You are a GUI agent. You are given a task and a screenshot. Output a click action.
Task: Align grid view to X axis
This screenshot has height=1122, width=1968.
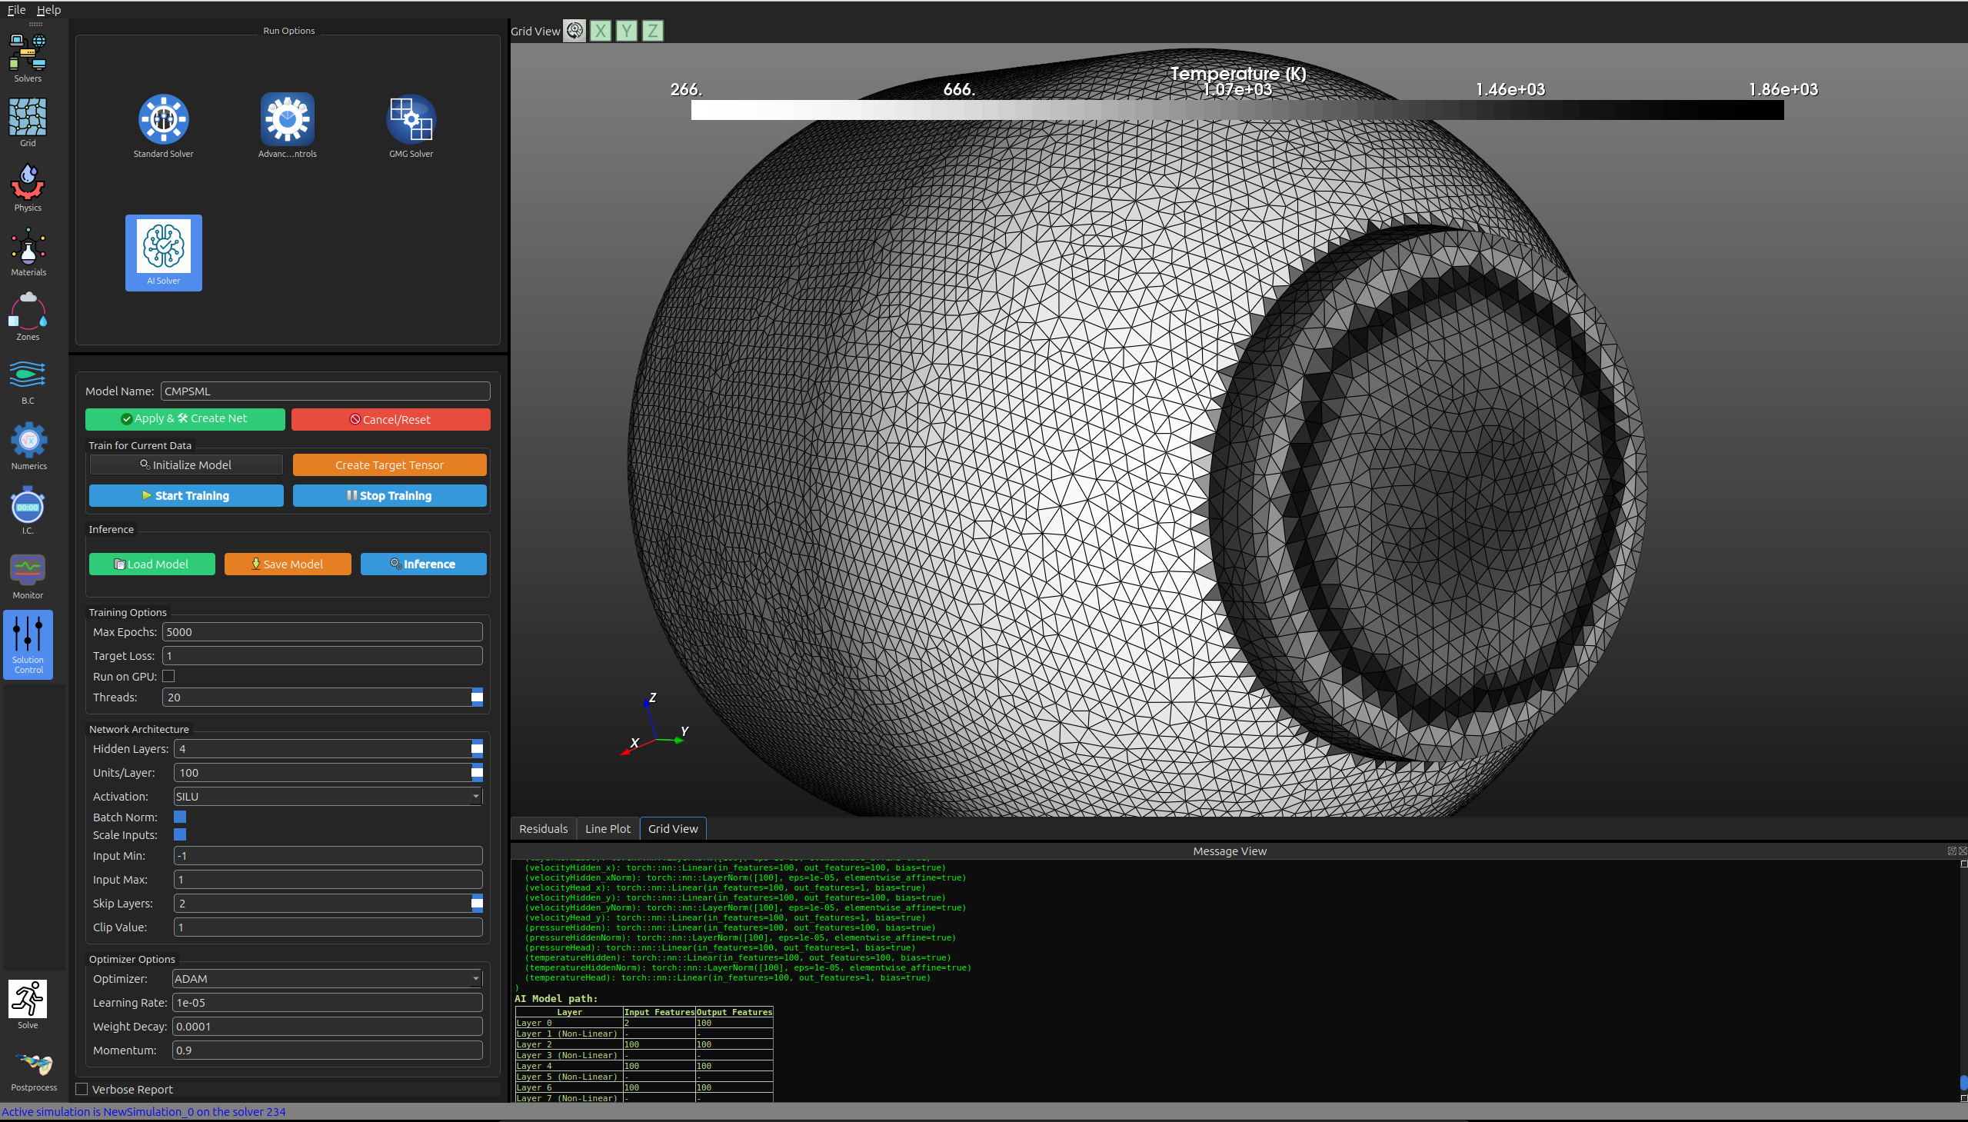coord(601,31)
